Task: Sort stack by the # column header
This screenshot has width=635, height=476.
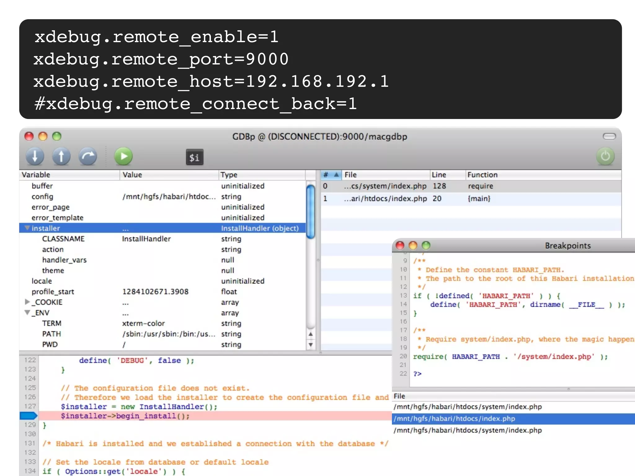Action: [331, 175]
